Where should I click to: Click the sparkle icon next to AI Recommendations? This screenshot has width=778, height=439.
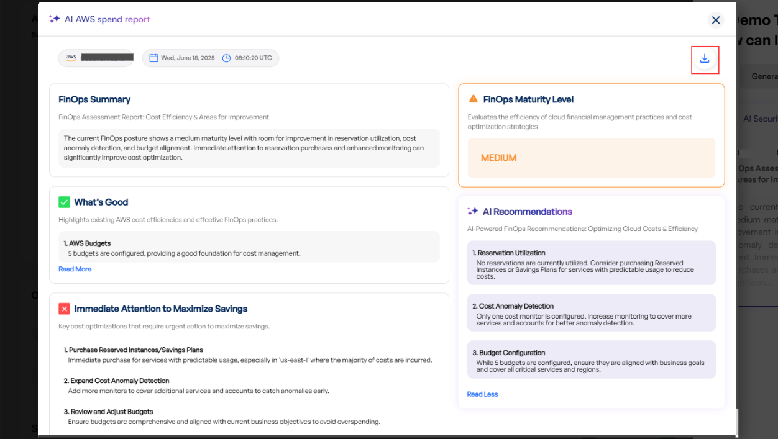[x=473, y=212]
